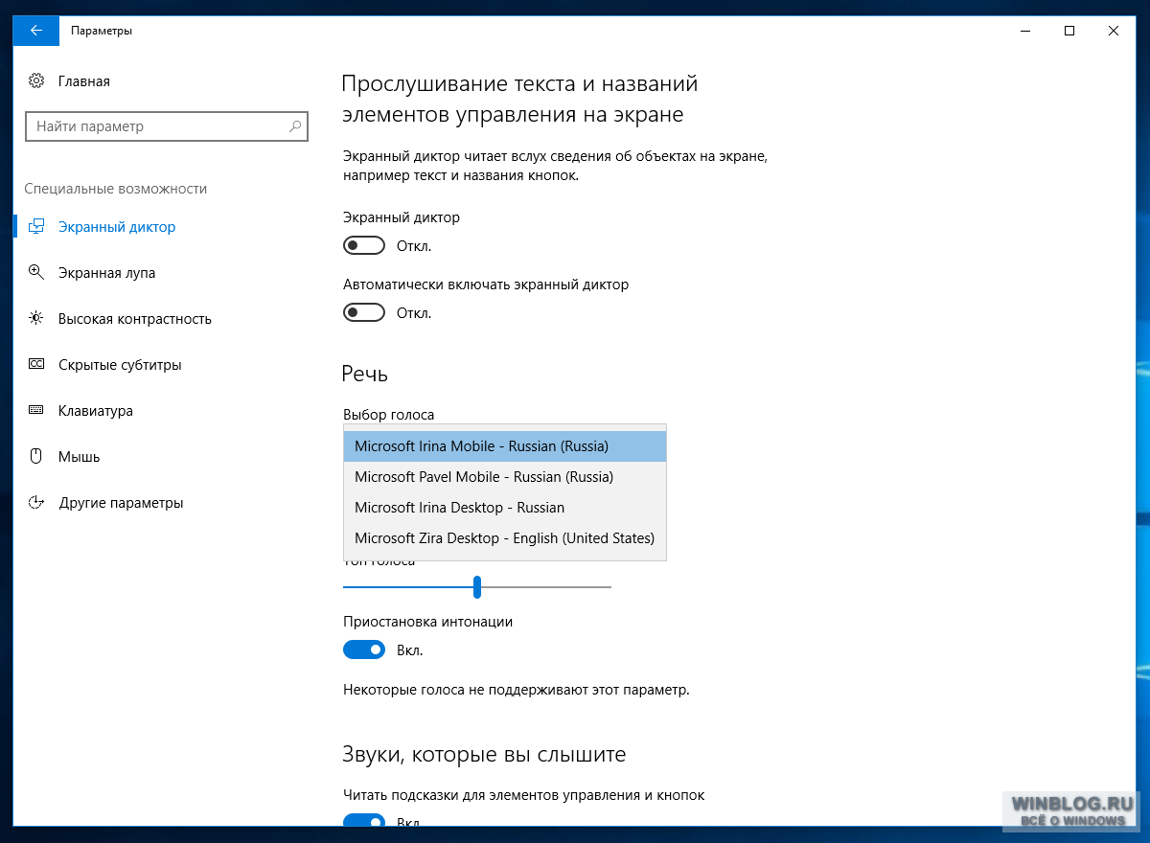Click the Специальные возможности sidebar heading
This screenshot has width=1150, height=843.
[x=116, y=189]
